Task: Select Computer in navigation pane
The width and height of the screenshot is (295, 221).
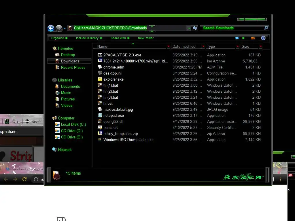Action: coord(66,118)
